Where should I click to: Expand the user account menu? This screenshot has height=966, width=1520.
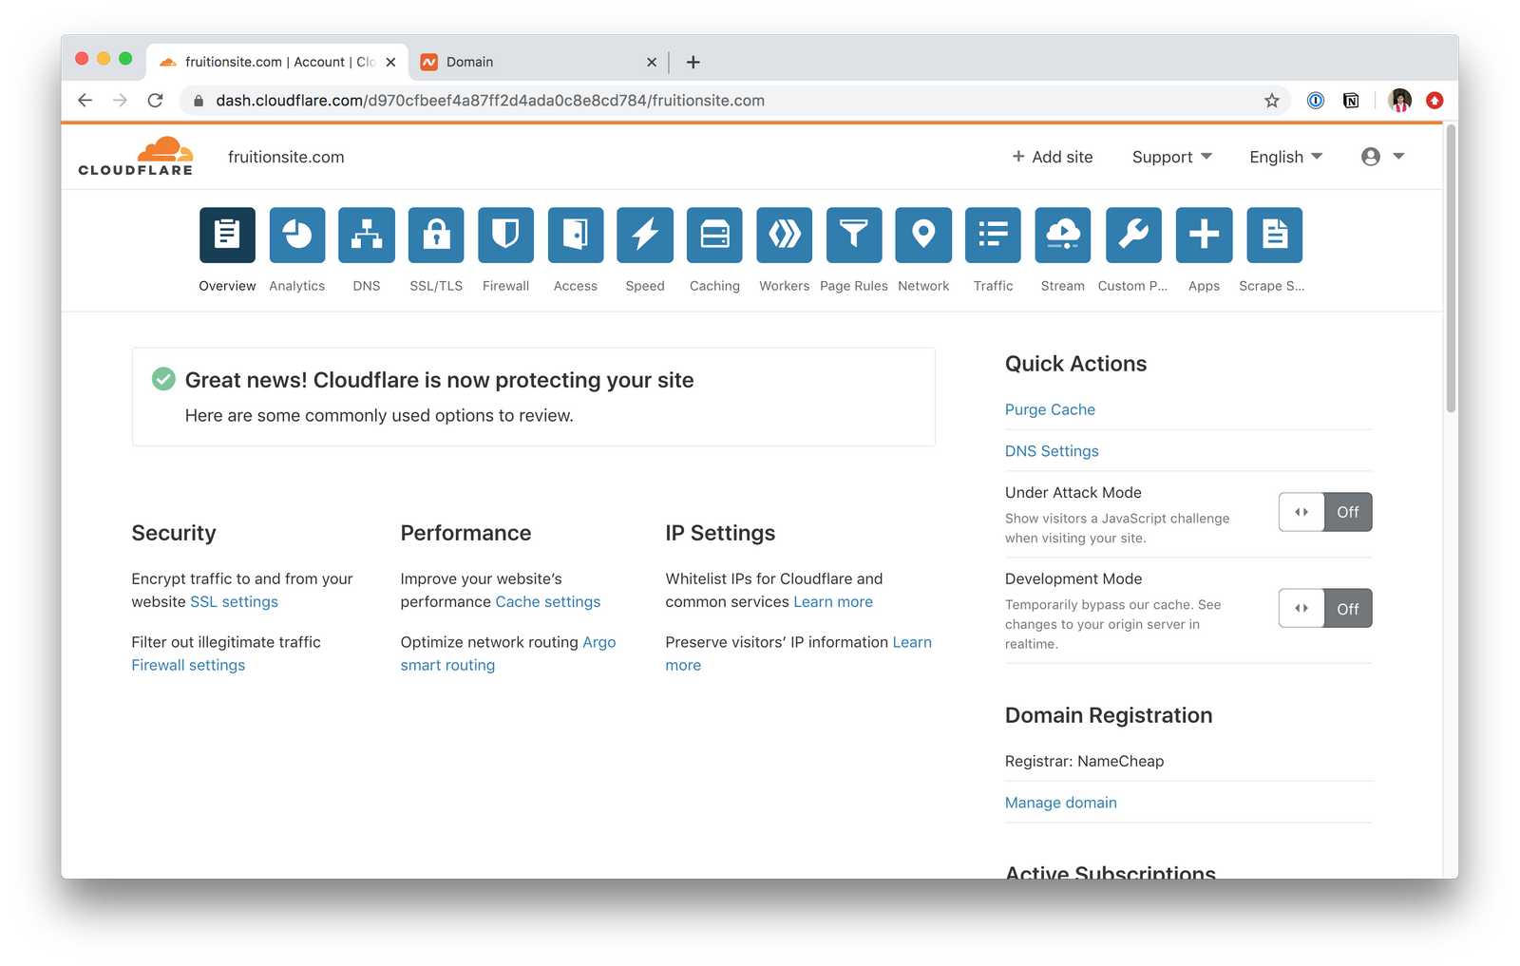(1382, 157)
